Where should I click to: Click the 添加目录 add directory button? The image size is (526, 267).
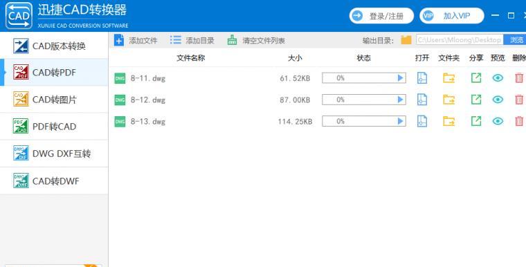[192, 40]
